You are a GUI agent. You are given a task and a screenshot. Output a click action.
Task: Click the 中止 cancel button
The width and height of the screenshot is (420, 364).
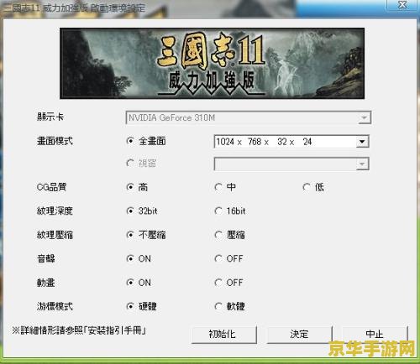coord(375,335)
